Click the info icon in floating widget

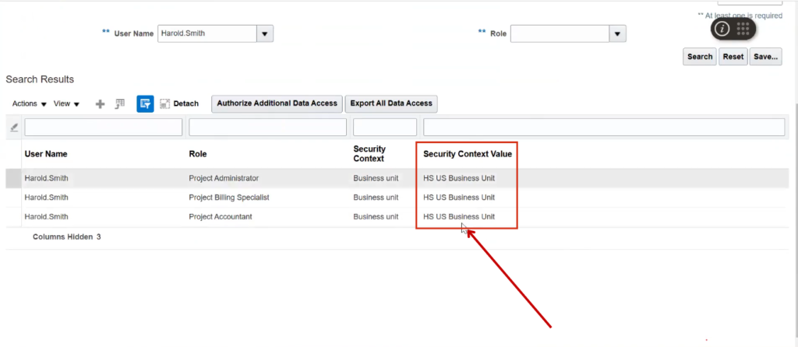click(722, 29)
